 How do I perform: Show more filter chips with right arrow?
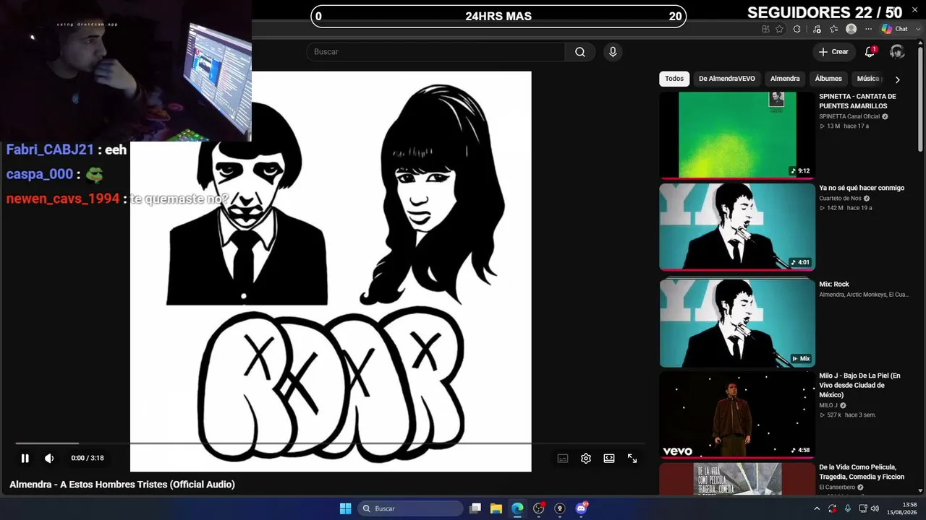click(897, 79)
